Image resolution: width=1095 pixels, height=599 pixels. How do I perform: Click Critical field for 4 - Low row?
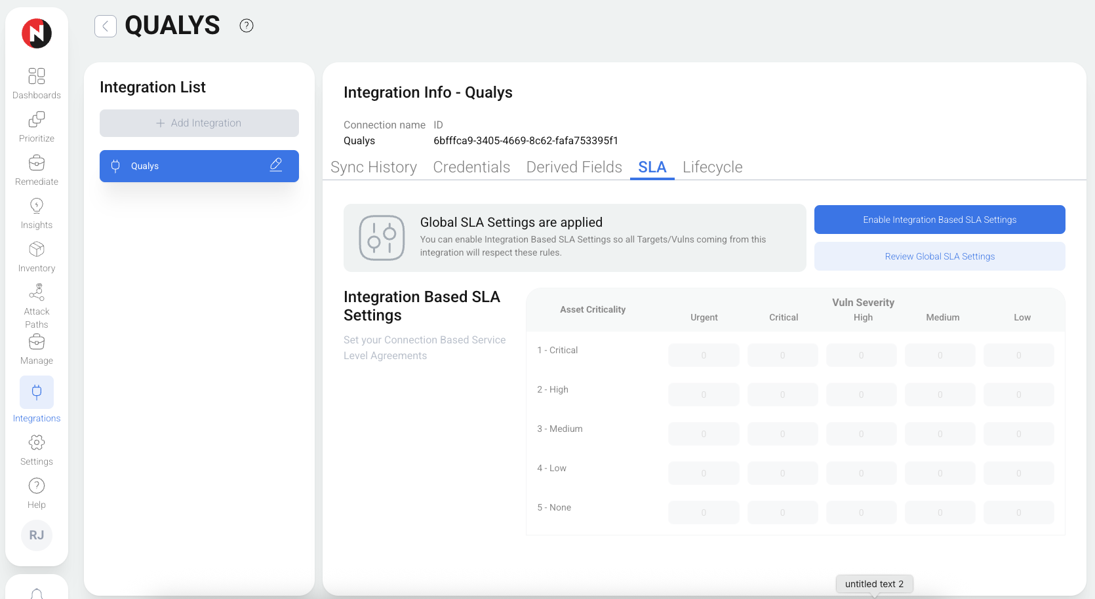click(782, 473)
